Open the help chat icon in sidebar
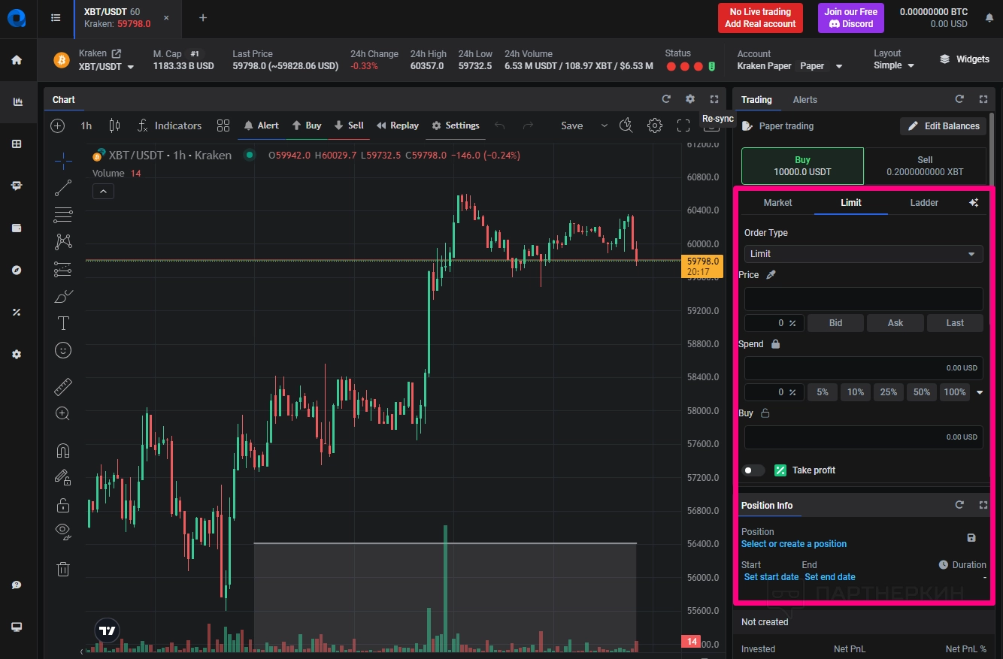This screenshot has height=659, width=1003. click(x=17, y=585)
